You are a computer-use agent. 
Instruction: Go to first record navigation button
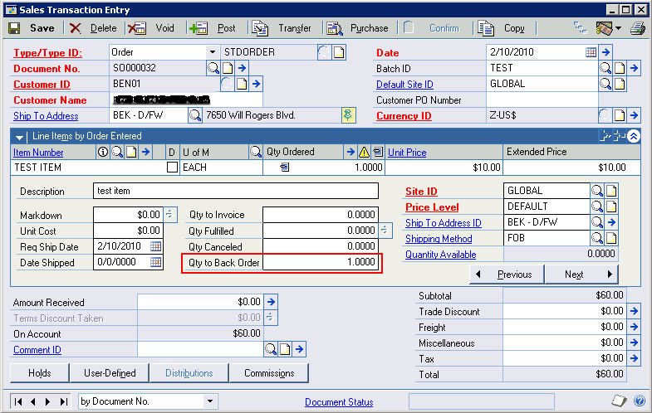click(18, 401)
